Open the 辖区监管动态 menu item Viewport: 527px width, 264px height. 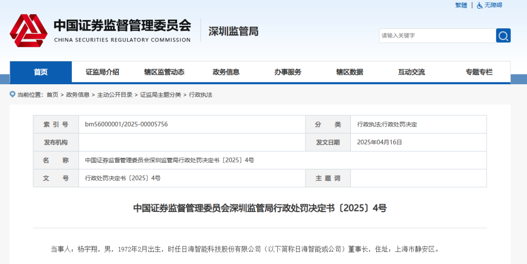[164, 72]
